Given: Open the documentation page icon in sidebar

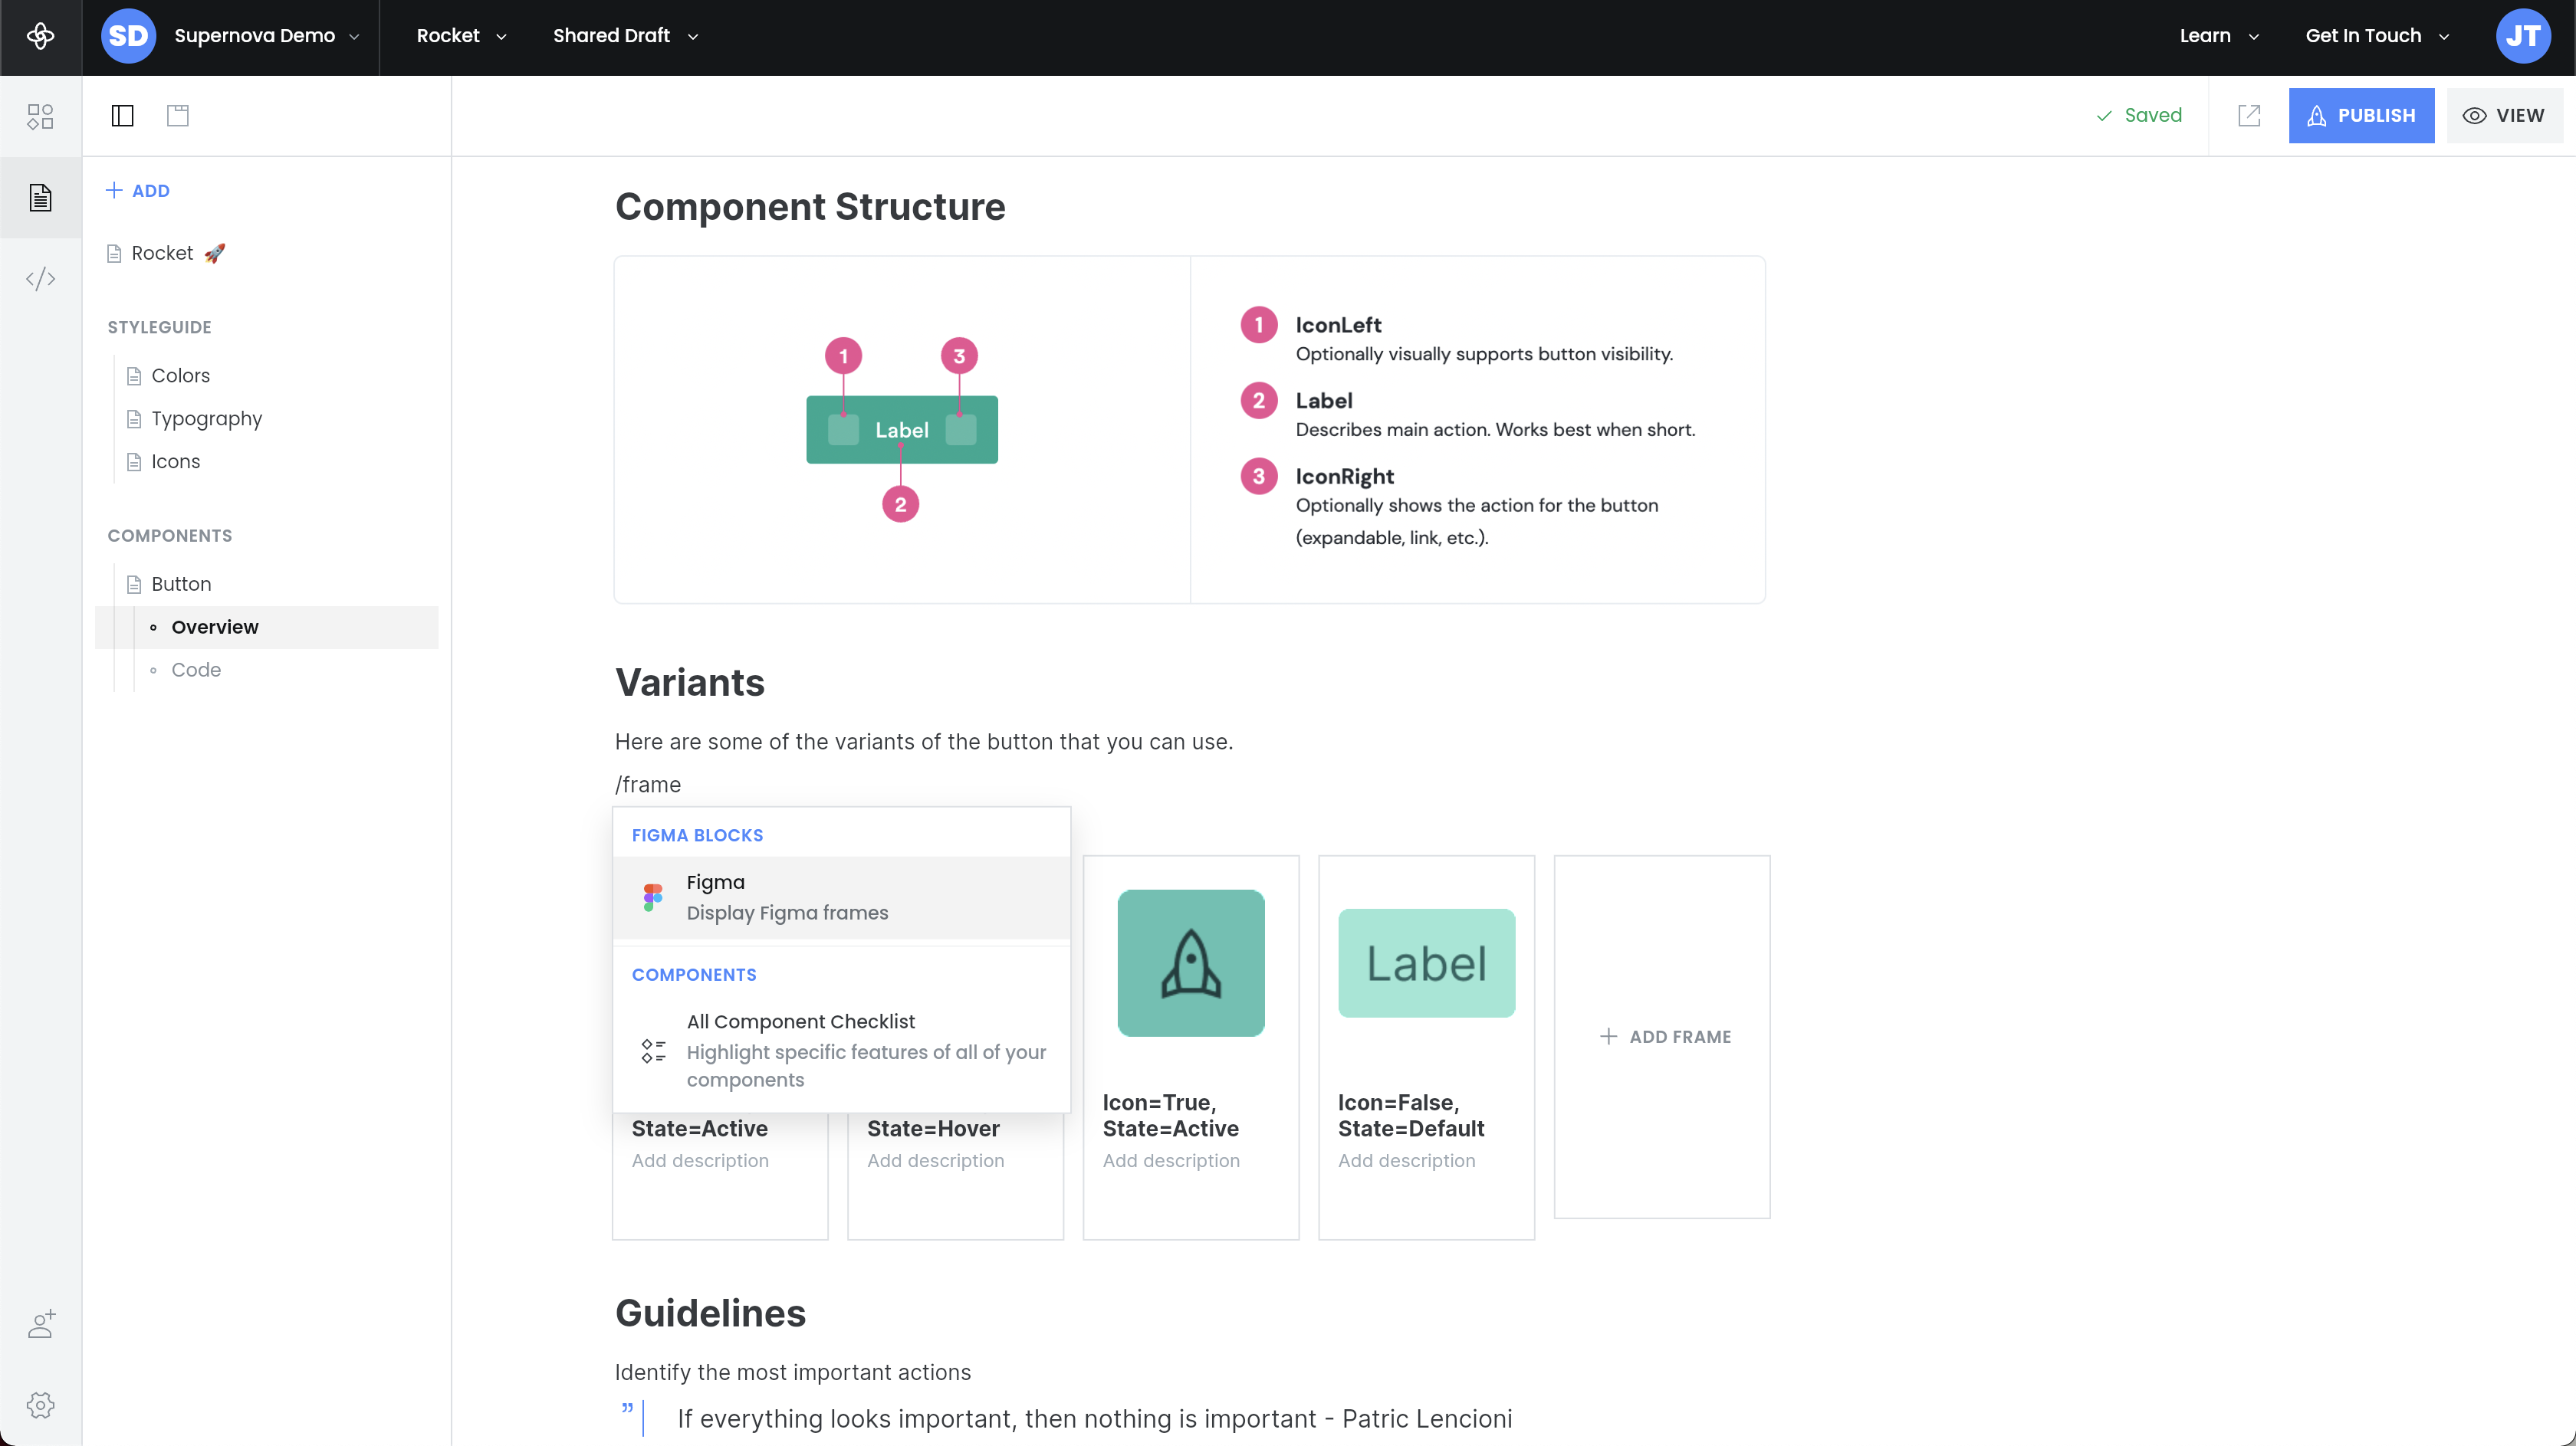Looking at the screenshot, I should pyautogui.click(x=41, y=198).
